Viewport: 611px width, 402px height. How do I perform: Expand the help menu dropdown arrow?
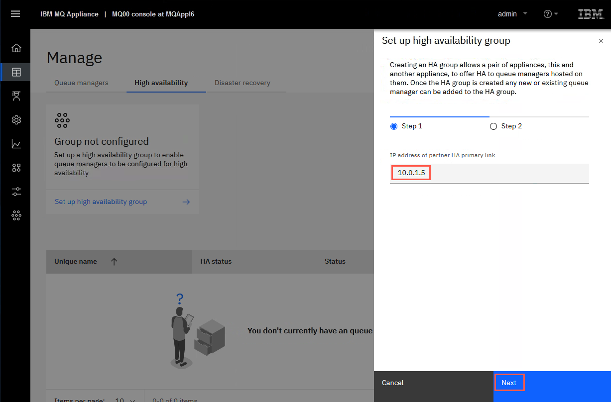click(556, 14)
